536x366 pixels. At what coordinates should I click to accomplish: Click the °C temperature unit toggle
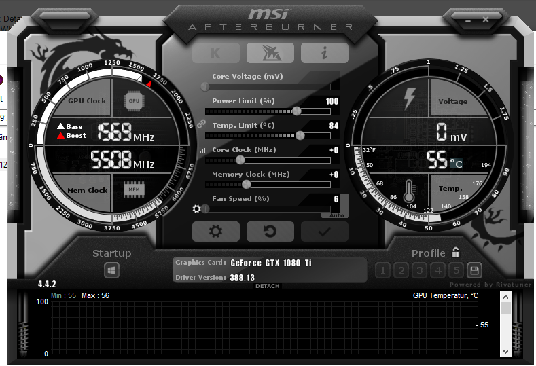(x=456, y=164)
